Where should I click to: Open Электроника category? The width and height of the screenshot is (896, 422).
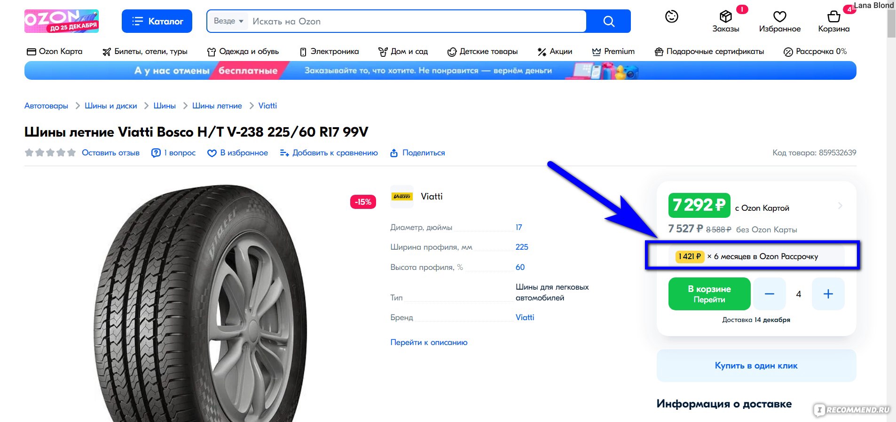pos(329,52)
